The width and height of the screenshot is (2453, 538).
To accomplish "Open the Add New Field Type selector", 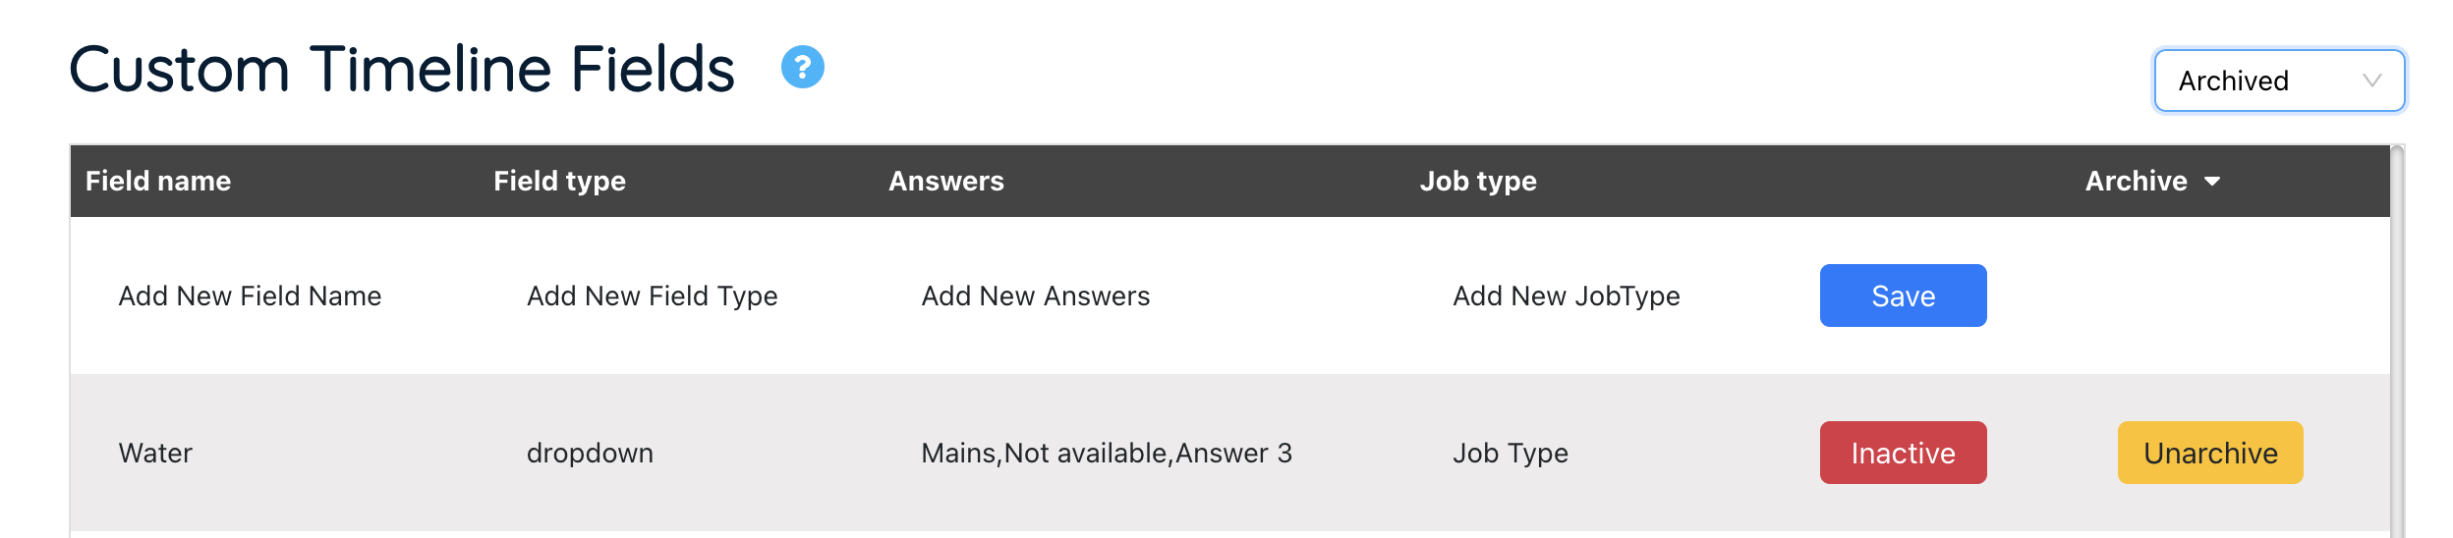I will pyautogui.click(x=652, y=296).
